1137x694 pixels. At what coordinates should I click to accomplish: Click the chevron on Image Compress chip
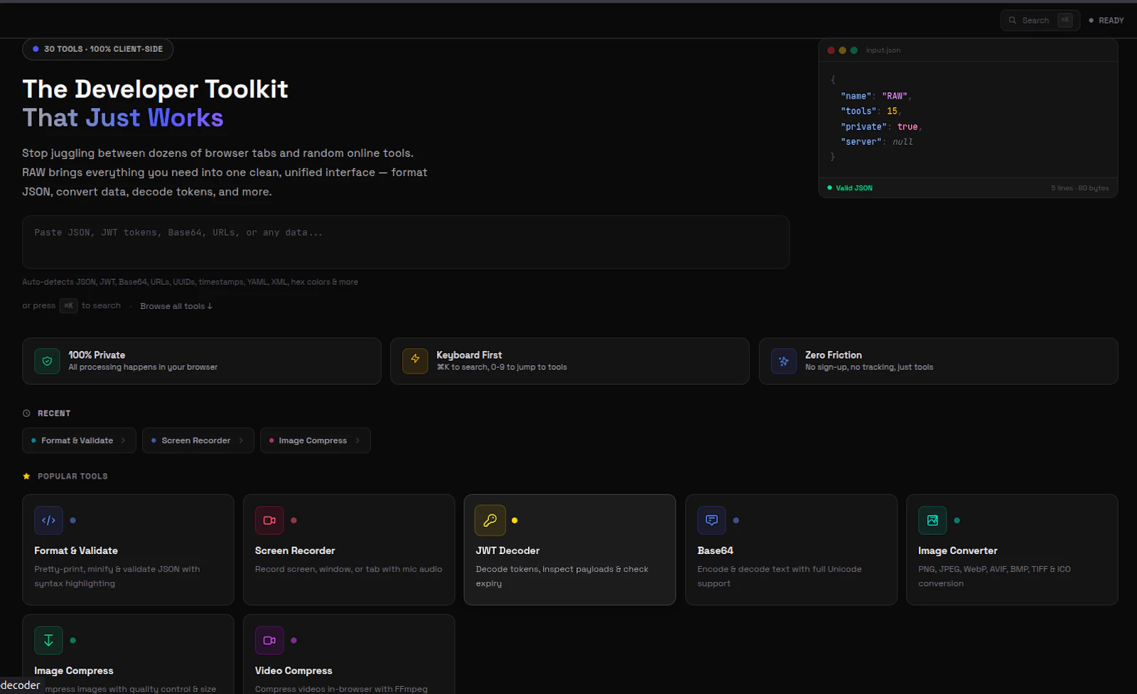point(357,440)
